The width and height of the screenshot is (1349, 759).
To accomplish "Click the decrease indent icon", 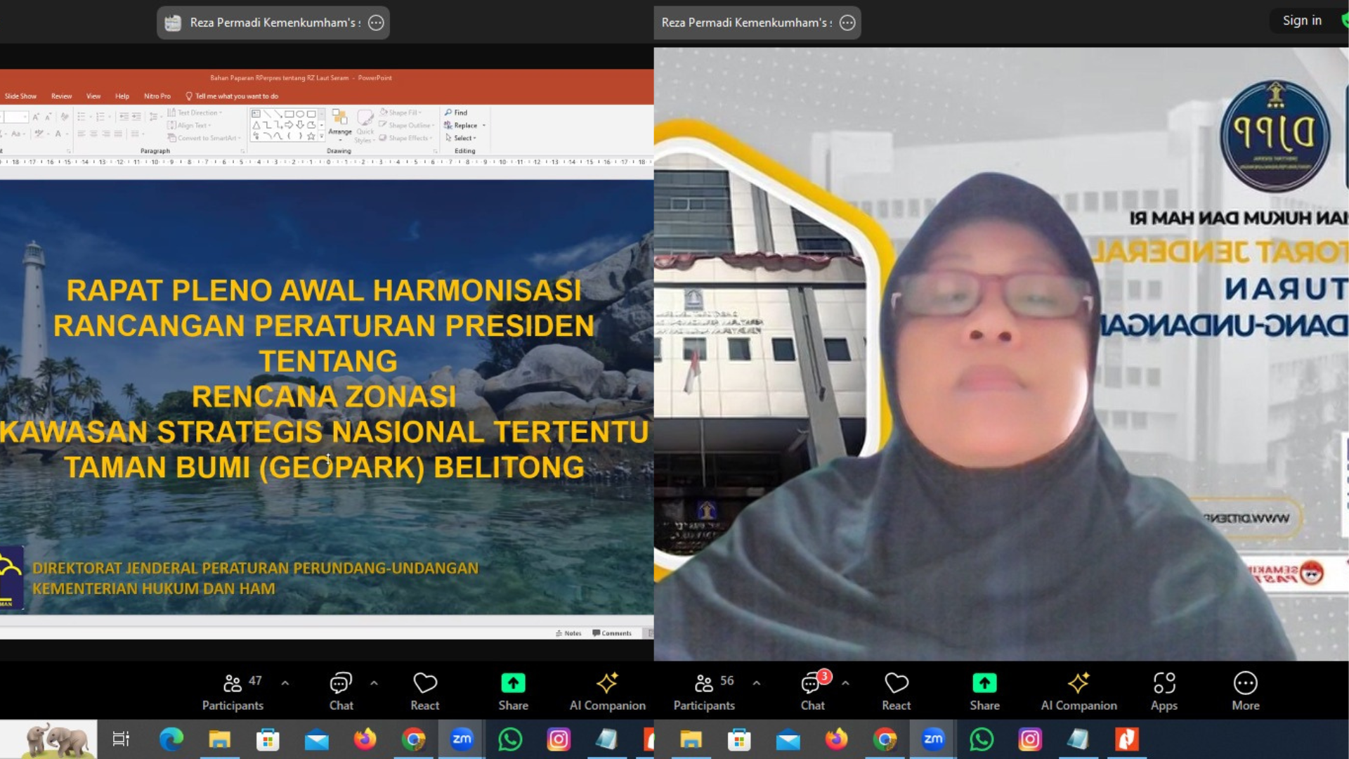I will click(x=124, y=117).
